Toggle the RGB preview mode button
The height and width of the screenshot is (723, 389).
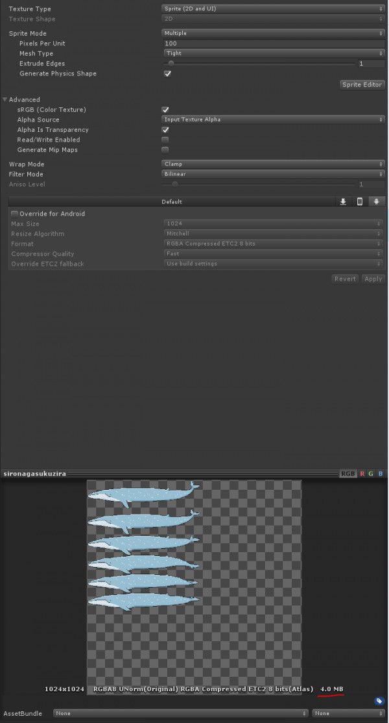[348, 474]
